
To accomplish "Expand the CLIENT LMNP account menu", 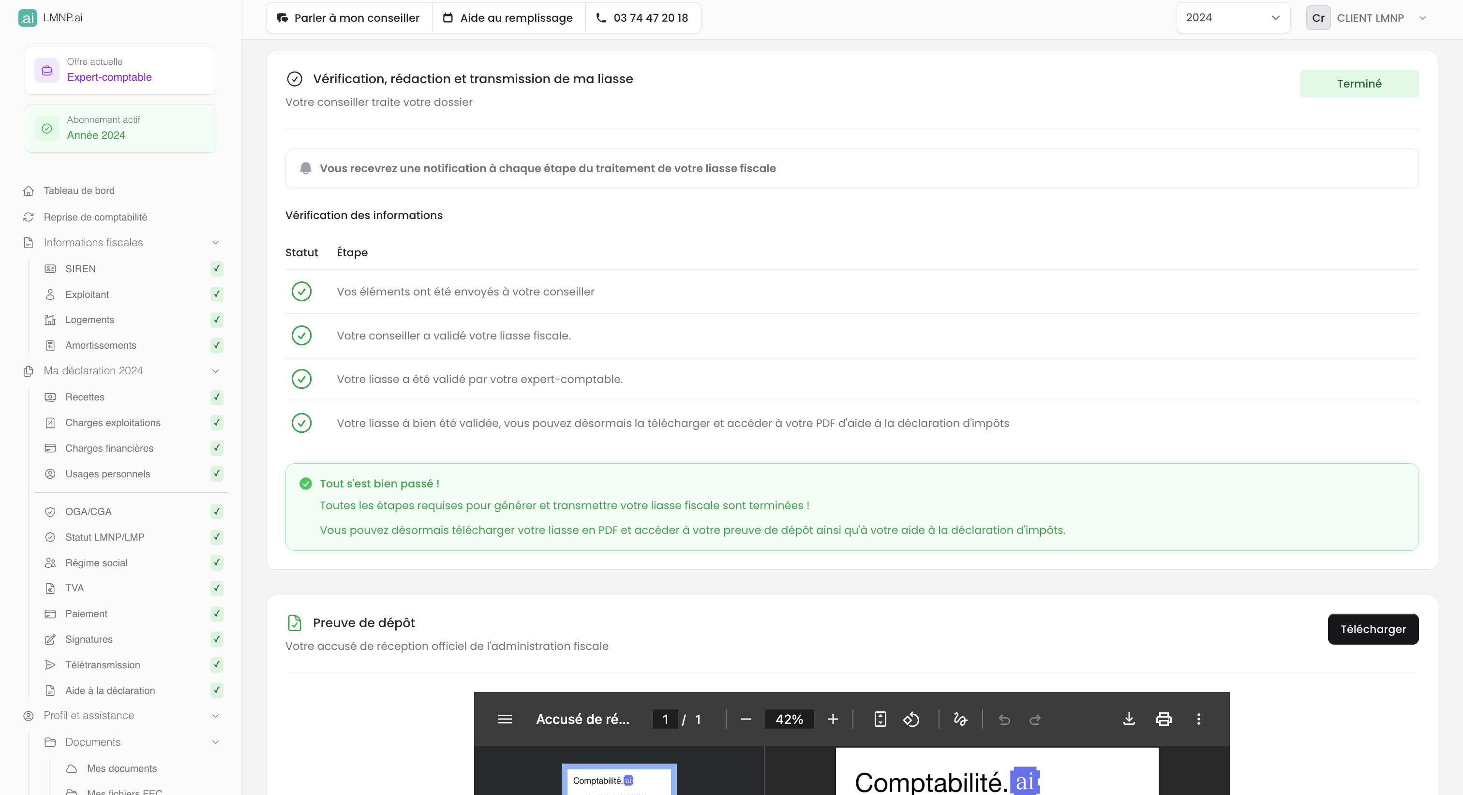I will pos(1422,17).
